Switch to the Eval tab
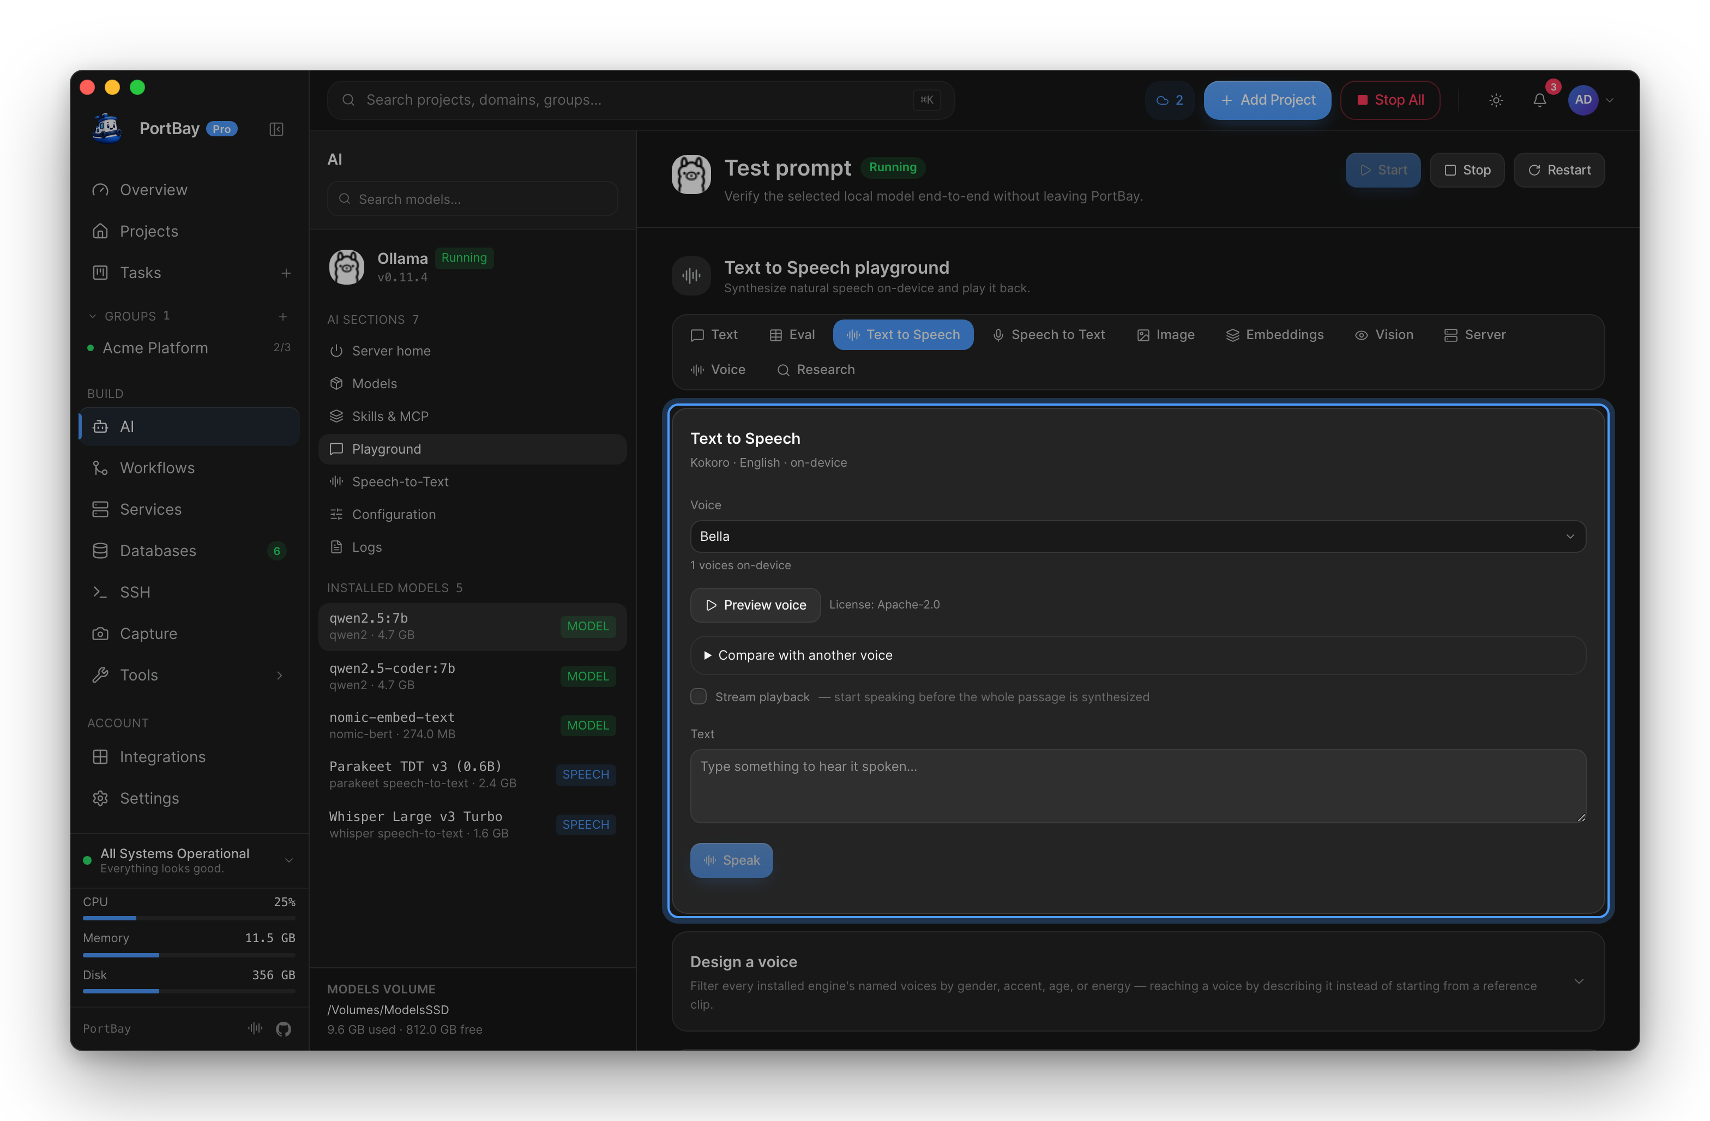This screenshot has width=1710, height=1121. (x=792, y=335)
